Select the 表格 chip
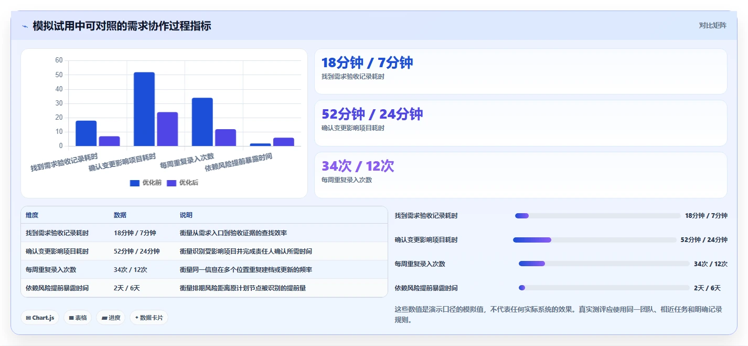748x346 pixels. [x=78, y=318]
